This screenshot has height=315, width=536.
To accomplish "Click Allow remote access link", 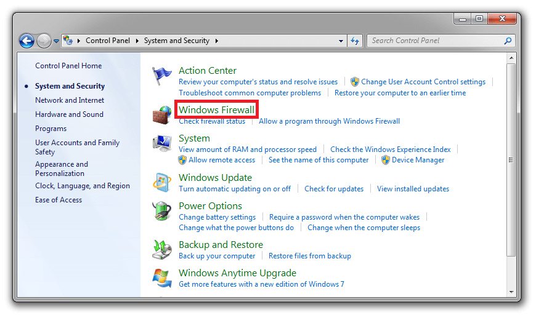I will [x=222, y=160].
